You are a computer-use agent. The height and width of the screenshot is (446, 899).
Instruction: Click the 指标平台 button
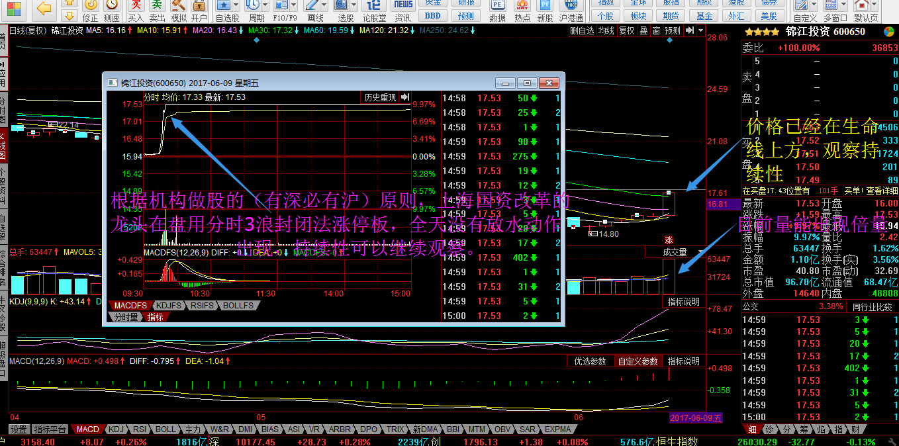click(x=50, y=429)
